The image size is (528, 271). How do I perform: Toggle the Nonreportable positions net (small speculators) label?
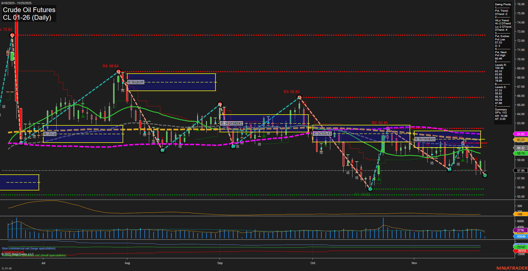click(x=33, y=255)
